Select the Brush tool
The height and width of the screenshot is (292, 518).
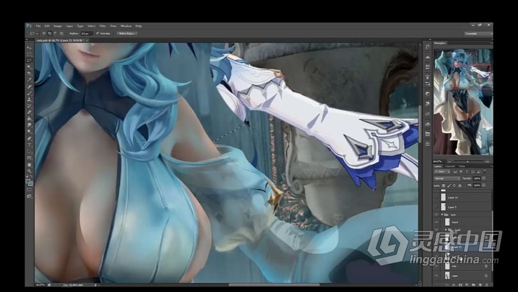[x=29, y=93]
